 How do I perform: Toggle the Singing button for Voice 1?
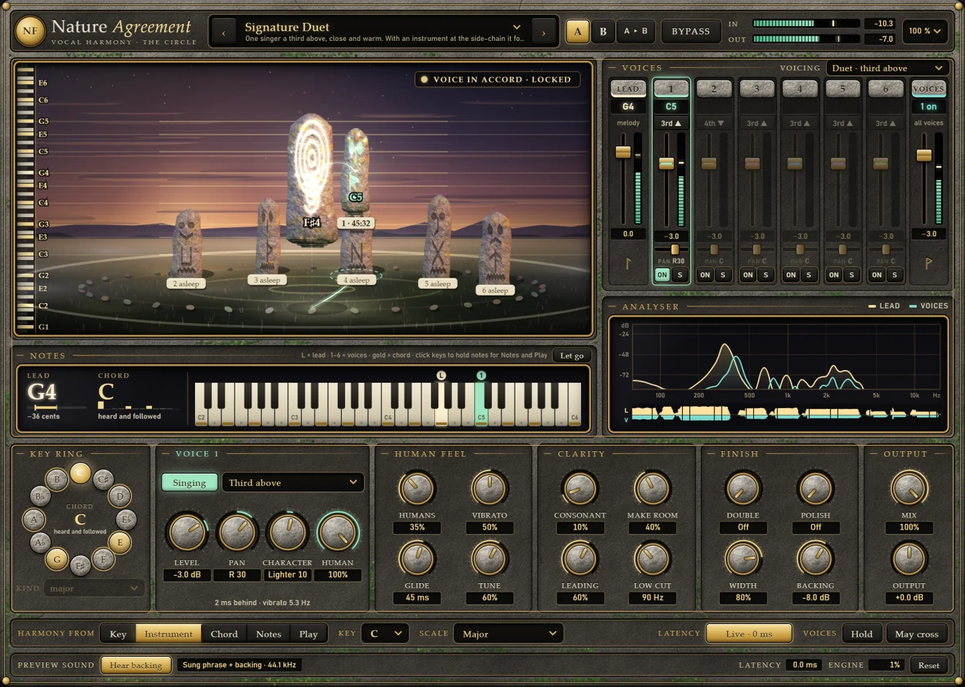pos(190,483)
